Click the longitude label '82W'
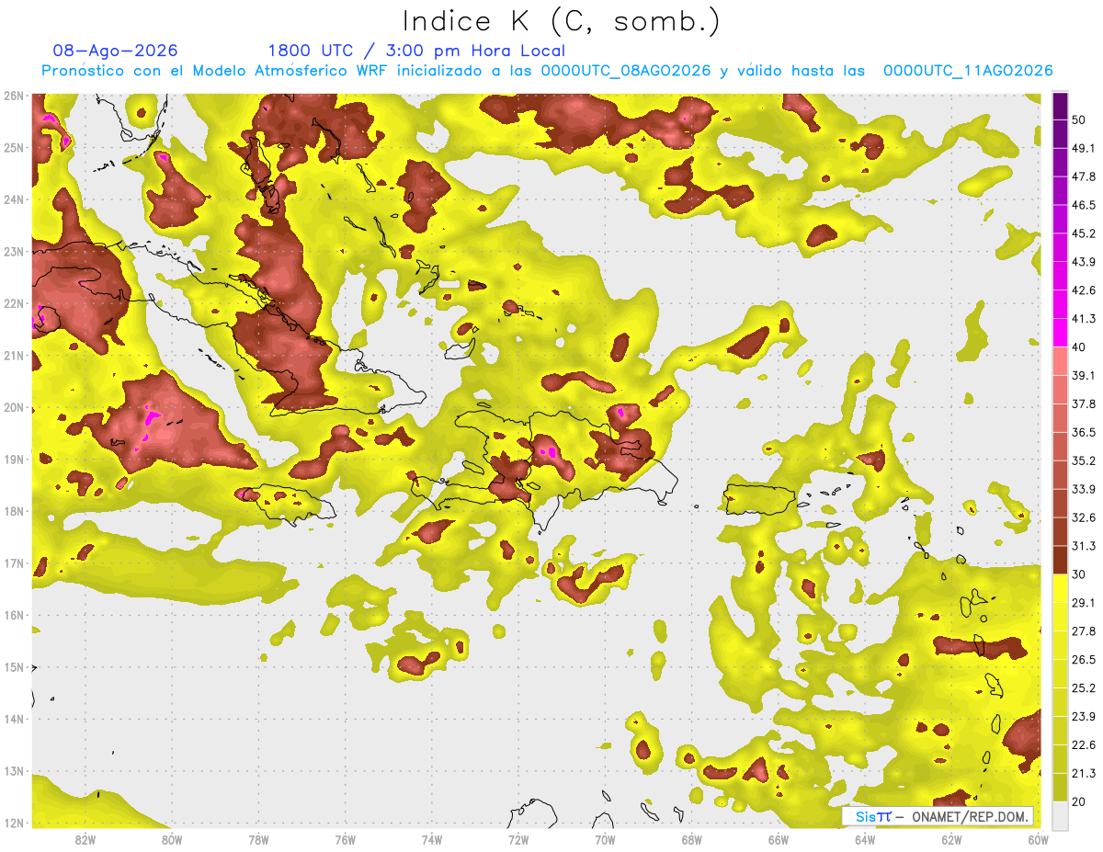1103x852 pixels. tap(85, 839)
